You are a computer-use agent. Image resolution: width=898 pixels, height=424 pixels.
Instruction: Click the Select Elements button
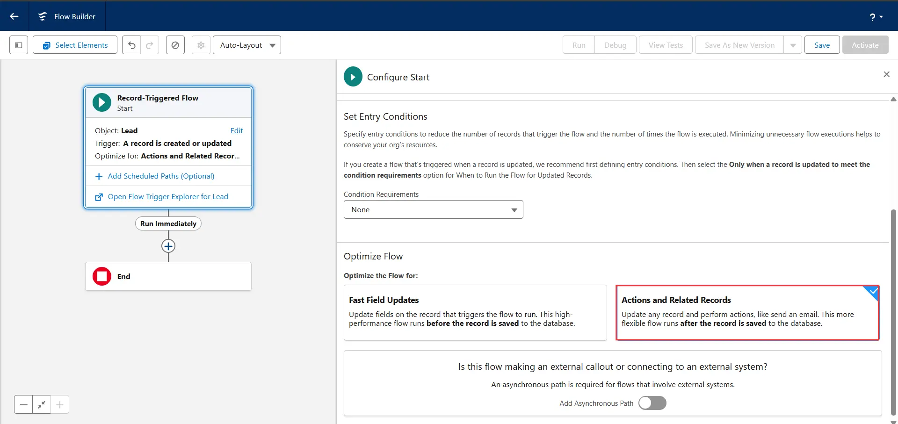pyautogui.click(x=75, y=45)
